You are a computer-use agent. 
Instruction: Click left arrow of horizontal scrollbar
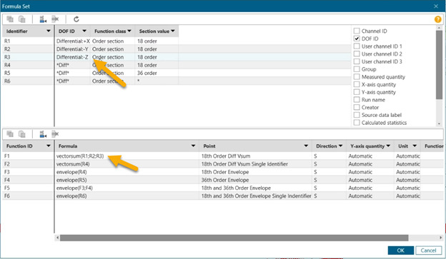coord(57,238)
